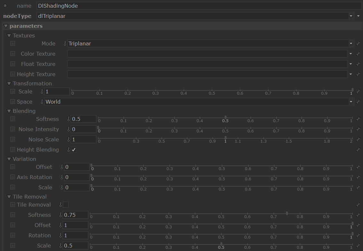Click the wrench icon on the Mode row
This screenshot has height=251, width=363.
[x=358, y=43]
